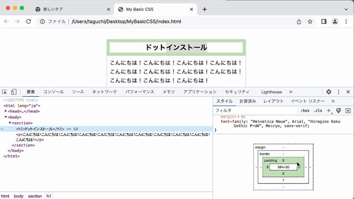The image size is (354, 199).
Task: Click the フィルタ styles filter field
Action: pyautogui.click(x=255, y=111)
